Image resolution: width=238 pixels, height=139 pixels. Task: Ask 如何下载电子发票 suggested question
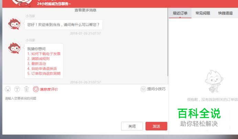(x=44, y=54)
